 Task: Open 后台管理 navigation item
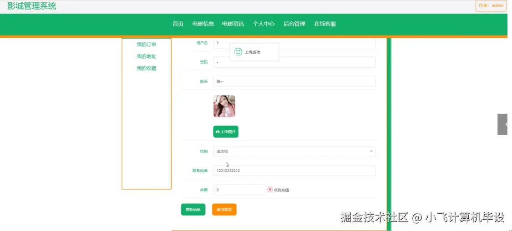(x=294, y=24)
